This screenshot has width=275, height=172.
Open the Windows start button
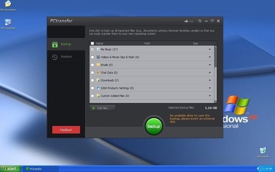click(10, 169)
